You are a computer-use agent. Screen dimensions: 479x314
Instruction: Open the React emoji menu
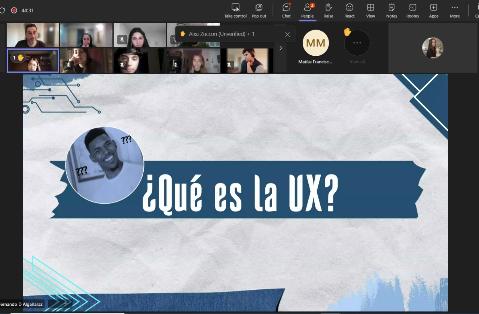coord(350,10)
